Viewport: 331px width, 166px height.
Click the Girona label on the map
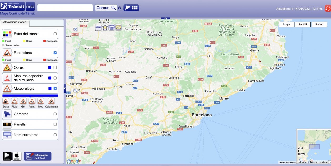(254, 50)
